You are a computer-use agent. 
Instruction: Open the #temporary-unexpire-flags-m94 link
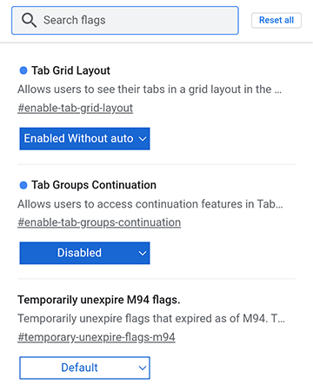coord(97,337)
